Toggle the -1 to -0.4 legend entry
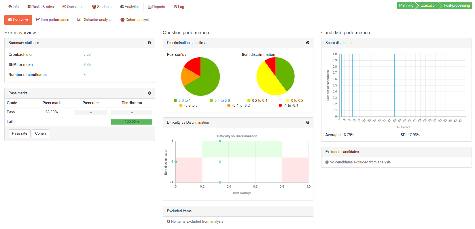The image size is (475, 229). (x=288, y=106)
